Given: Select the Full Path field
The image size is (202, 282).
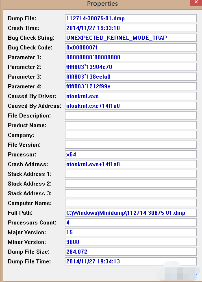Looking at the screenshot, I should [x=131, y=213].
